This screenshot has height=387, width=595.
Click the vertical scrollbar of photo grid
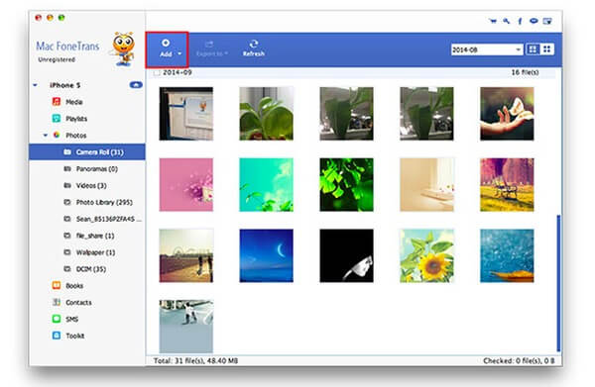[558, 283]
